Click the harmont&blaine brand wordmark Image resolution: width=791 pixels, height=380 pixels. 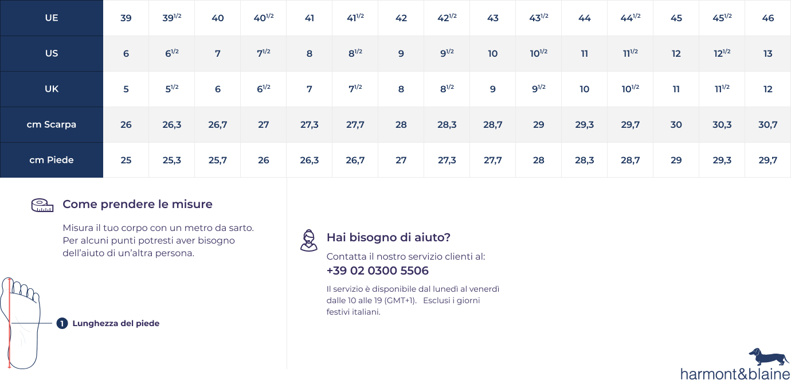(x=734, y=374)
